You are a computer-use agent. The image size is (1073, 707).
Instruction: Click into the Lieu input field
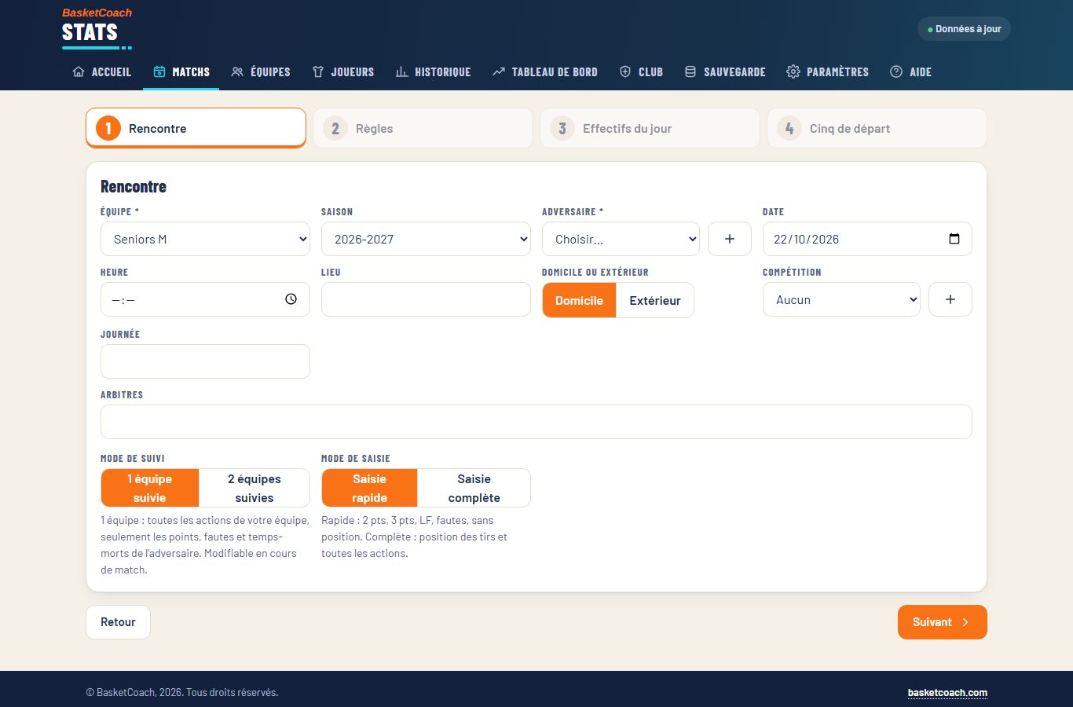pos(426,299)
